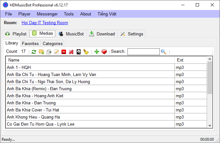Open the Settings tab
The height and width of the screenshot is (143, 220).
[131, 34]
